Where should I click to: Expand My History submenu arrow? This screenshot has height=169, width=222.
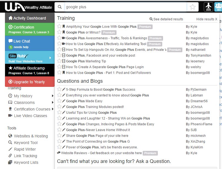[x=53, y=96]
